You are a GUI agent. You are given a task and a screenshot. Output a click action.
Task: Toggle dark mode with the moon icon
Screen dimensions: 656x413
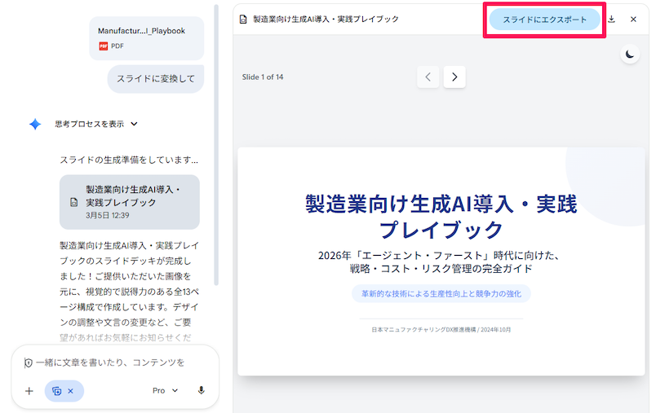630,55
